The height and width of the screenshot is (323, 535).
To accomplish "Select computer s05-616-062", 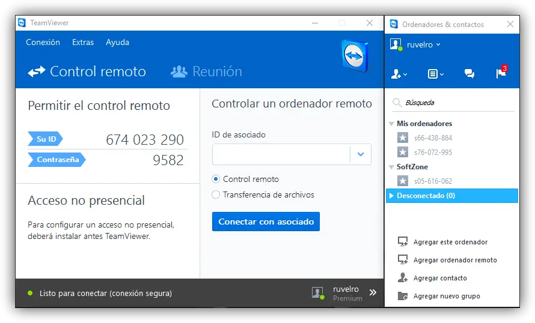I will (x=433, y=181).
